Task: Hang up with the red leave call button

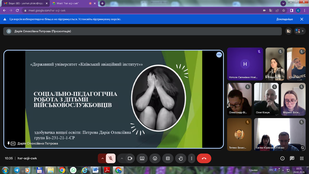Action: pyautogui.click(x=204, y=158)
